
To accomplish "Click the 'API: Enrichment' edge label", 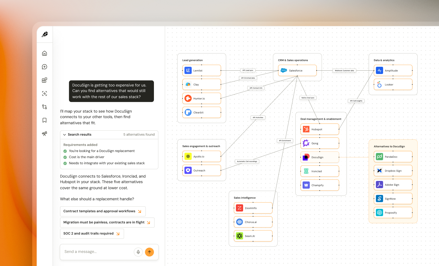I will coord(285,140).
